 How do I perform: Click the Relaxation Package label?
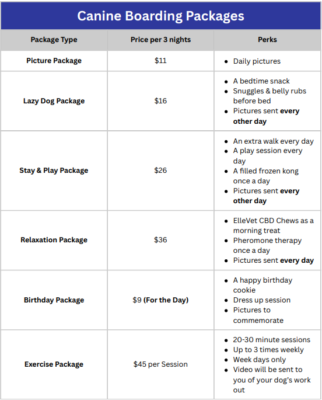54,240
